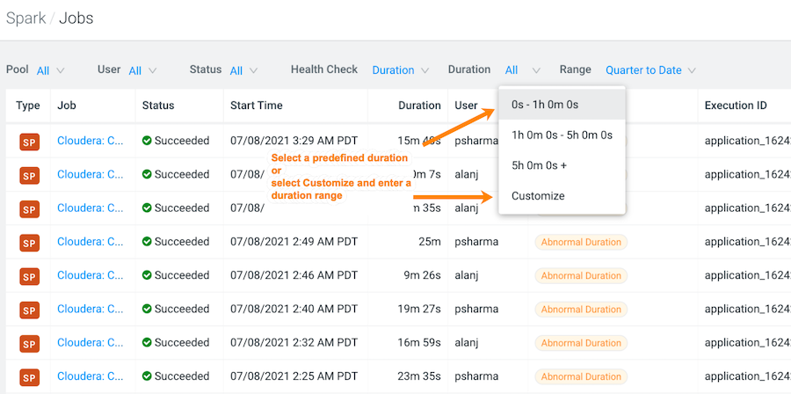Viewport: 791px width, 394px height.
Task: Choose Customize duration option
Action: tap(562, 196)
